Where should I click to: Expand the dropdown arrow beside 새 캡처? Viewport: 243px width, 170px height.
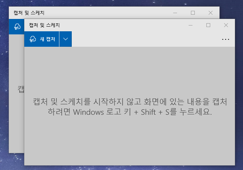click(66, 39)
